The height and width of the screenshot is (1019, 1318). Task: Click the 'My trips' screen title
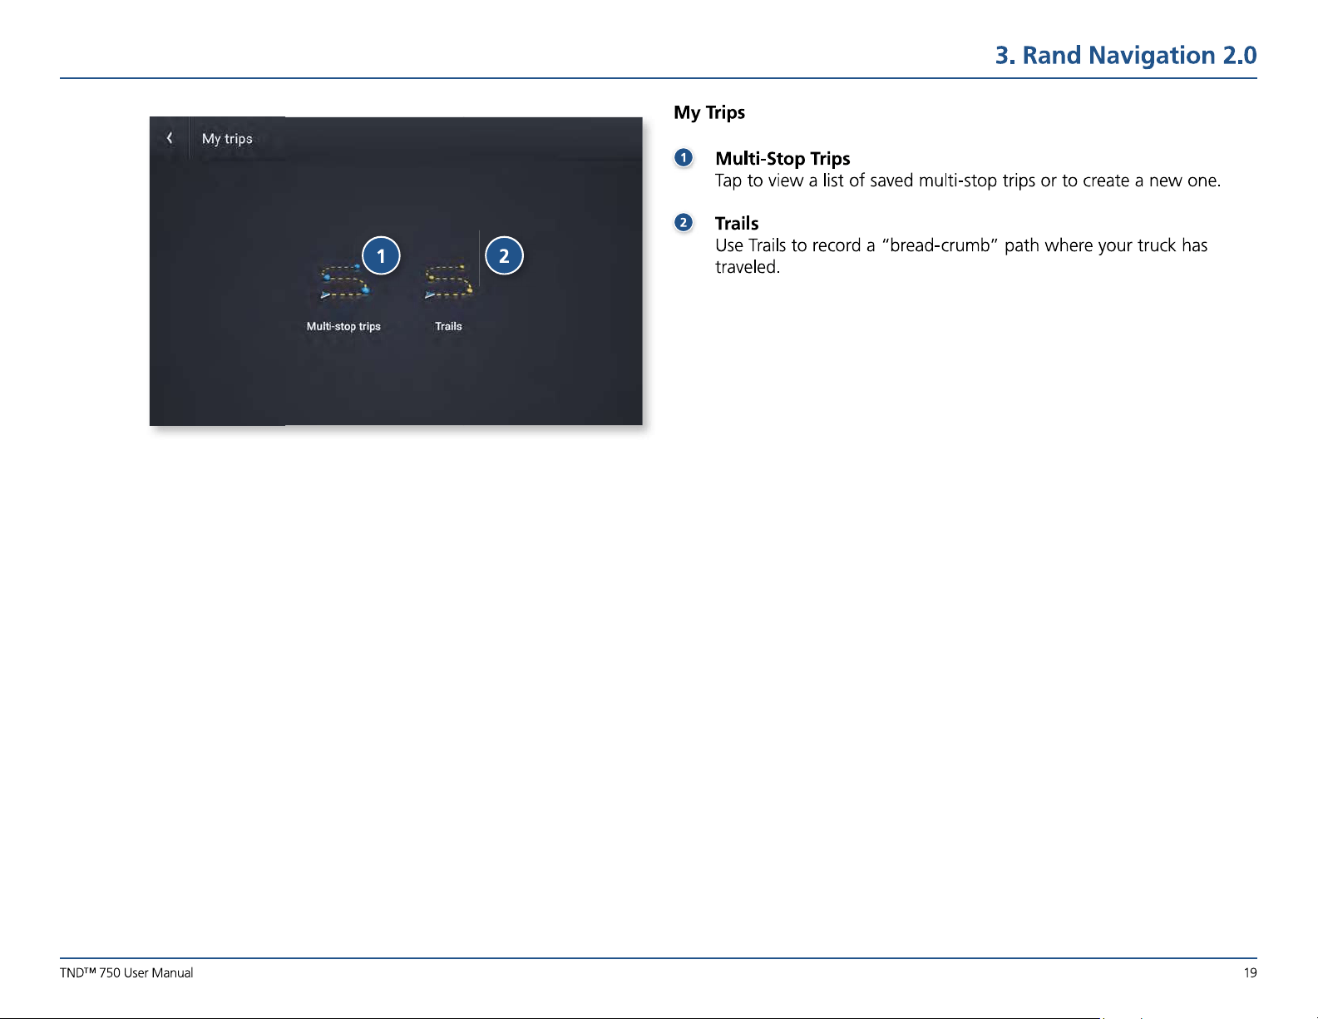click(227, 139)
